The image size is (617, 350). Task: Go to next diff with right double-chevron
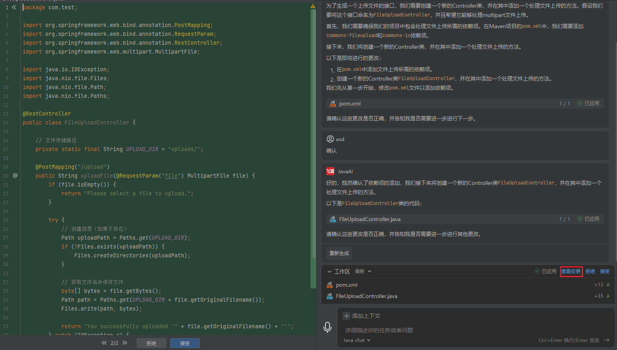click(125, 343)
